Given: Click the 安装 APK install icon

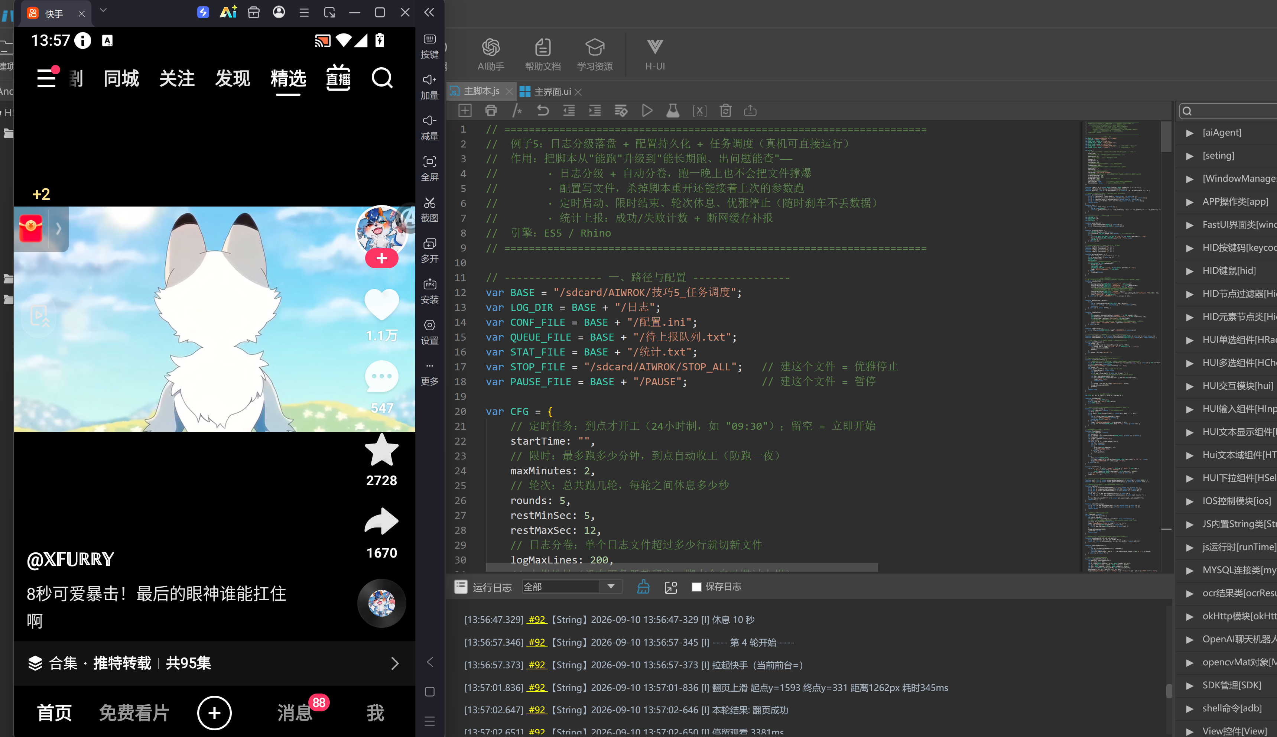Looking at the screenshot, I should [429, 292].
